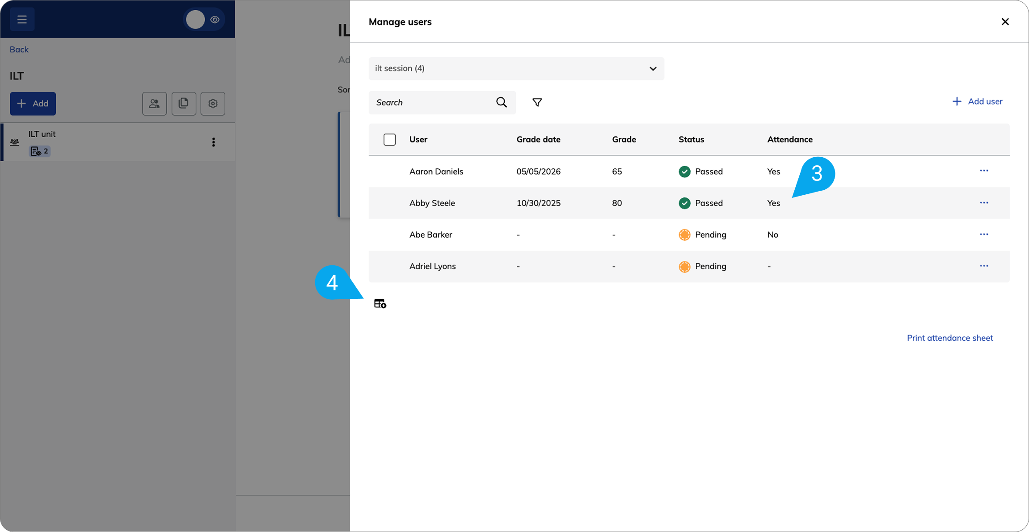Open Adriel Lyons row options menu
Image resolution: width=1029 pixels, height=532 pixels.
pyautogui.click(x=984, y=266)
